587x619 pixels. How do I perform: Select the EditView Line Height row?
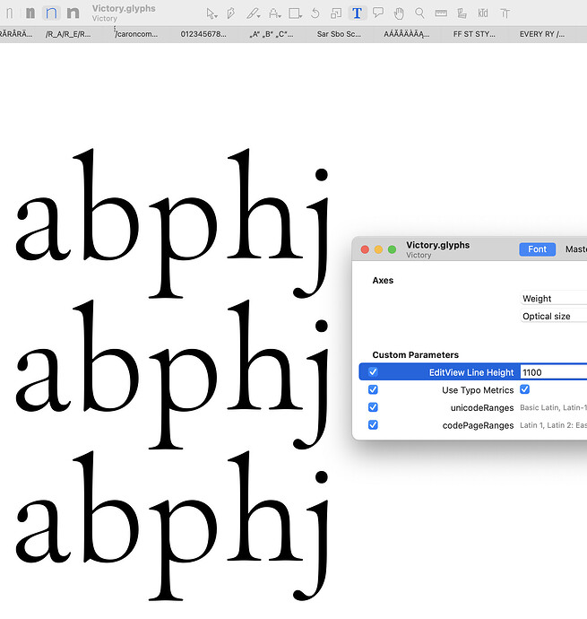472,372
